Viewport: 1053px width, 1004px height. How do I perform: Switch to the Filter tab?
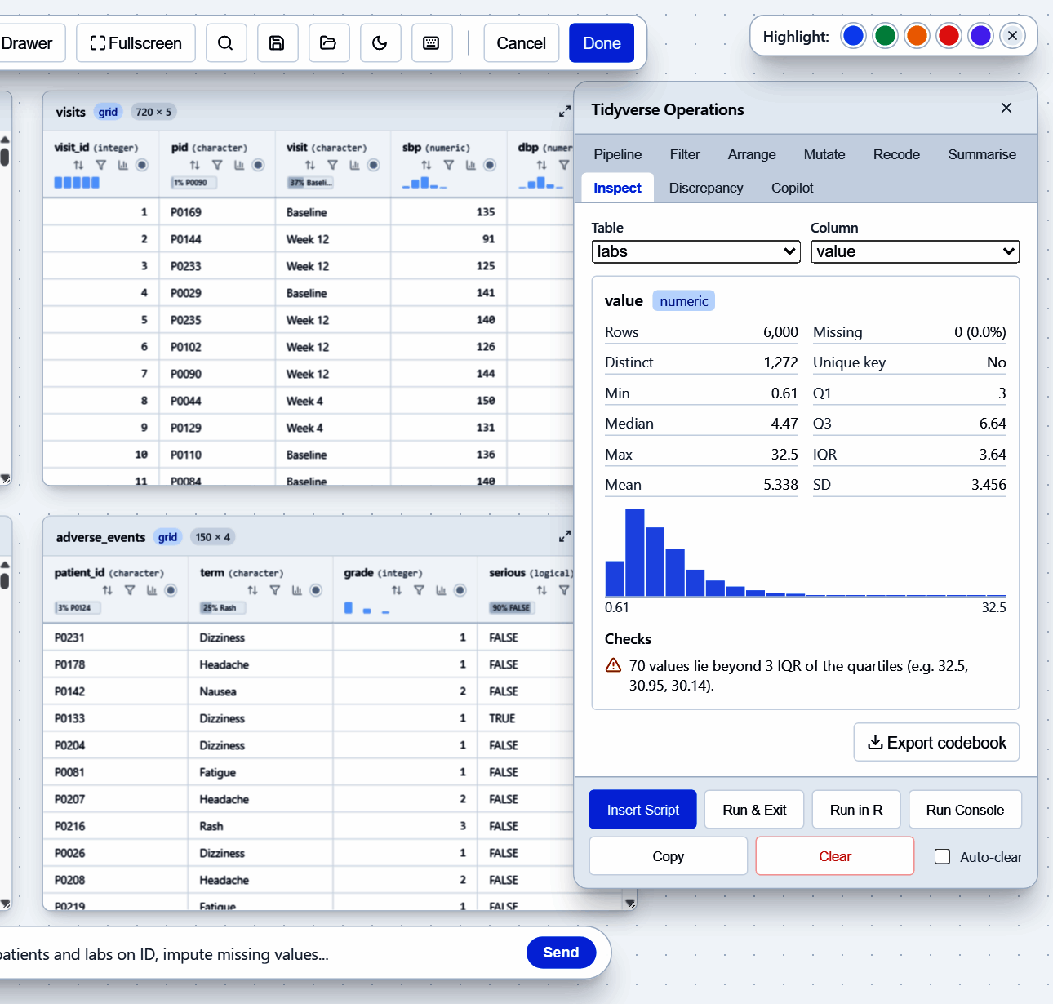click(x=685, y=154)
